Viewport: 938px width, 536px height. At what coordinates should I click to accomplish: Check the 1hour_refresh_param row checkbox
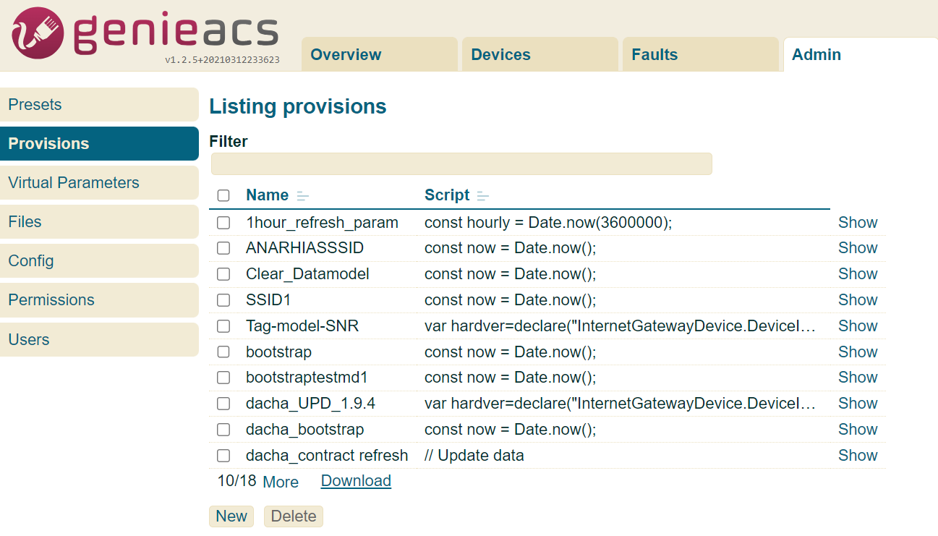pyautogui.click(x=223, y=223)
